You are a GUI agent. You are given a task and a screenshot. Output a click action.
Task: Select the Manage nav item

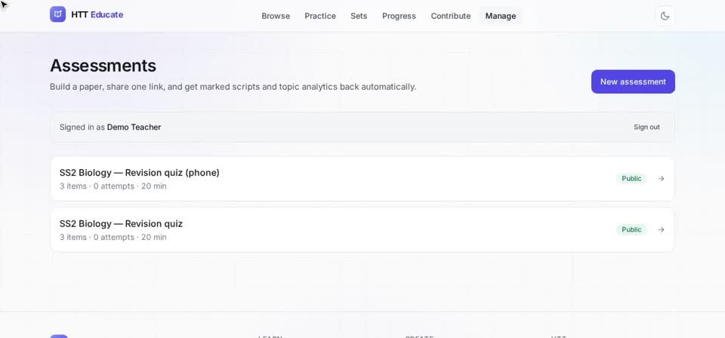pyautogui.click(x=500, y=16)
